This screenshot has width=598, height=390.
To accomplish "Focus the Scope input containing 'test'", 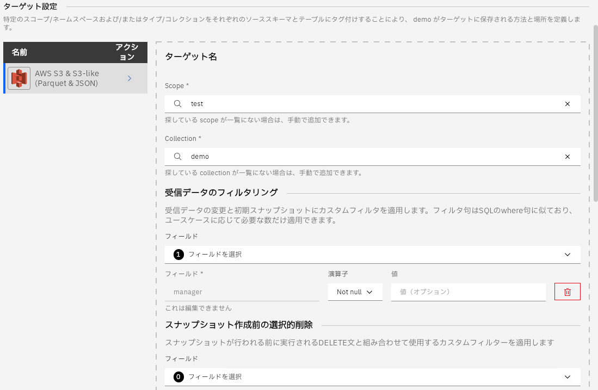I will 370,104.
